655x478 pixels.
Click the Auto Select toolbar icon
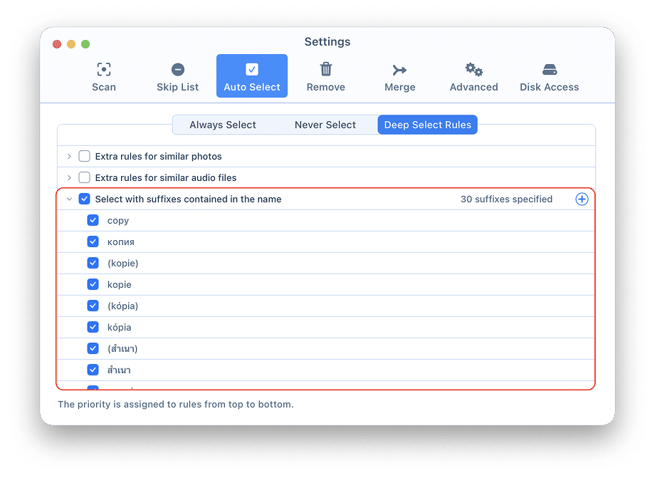pyautogui.click(x=252, y=70)
